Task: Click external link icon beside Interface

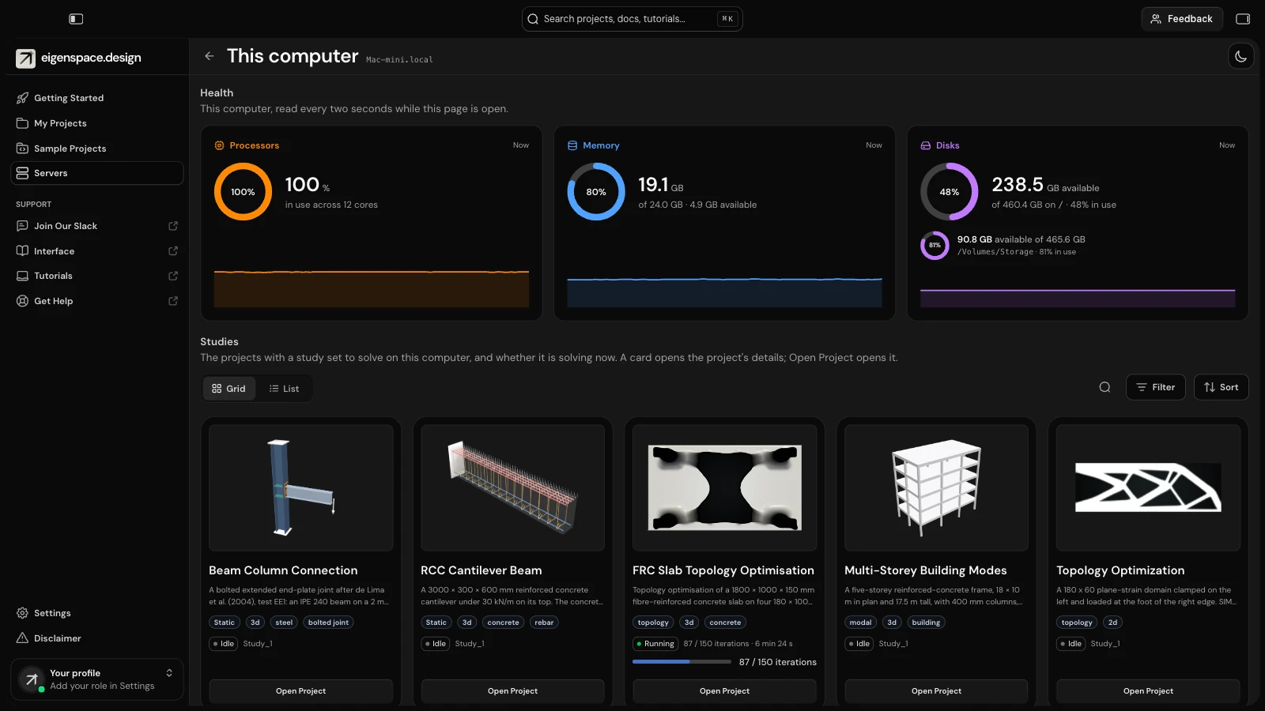Action: (x=173, y=251)
